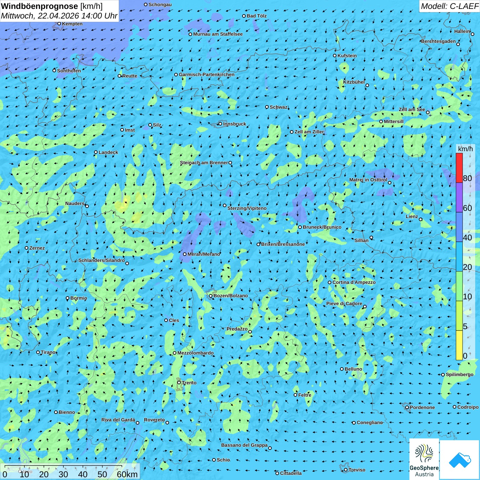Click the Zernez label
This screenshot has height=480, width=480.
click(x=37, y=248)
